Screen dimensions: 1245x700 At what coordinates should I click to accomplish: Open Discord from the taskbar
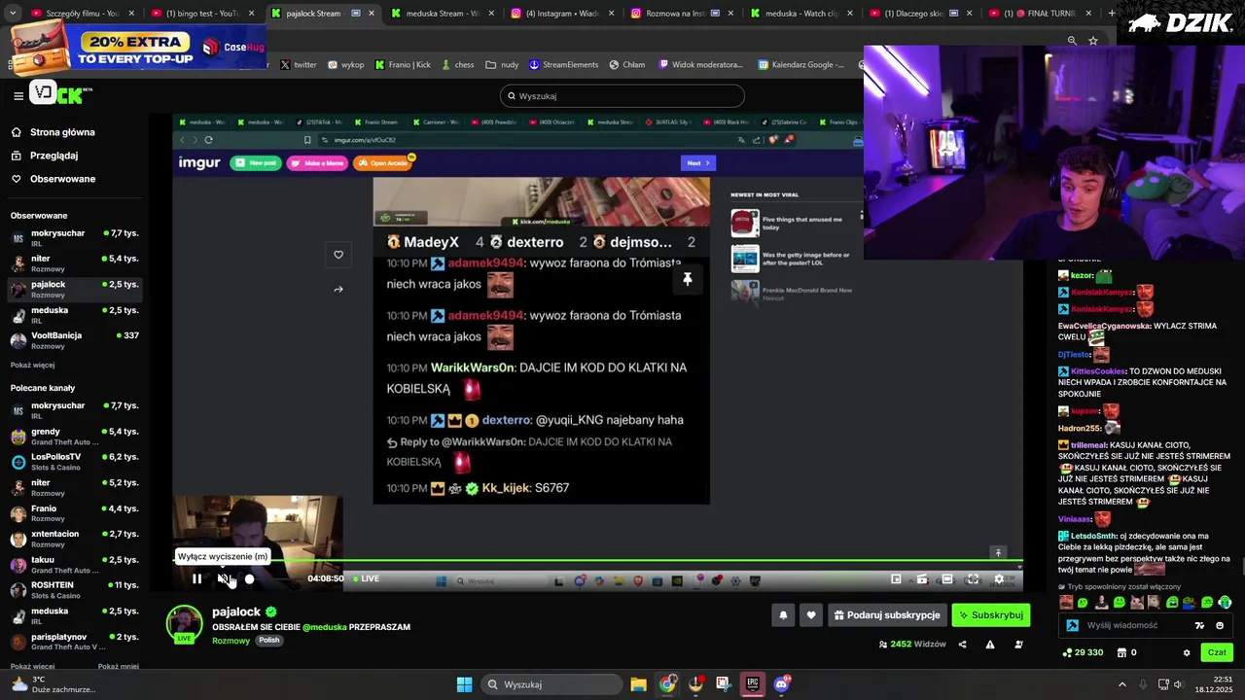(781, 684)
